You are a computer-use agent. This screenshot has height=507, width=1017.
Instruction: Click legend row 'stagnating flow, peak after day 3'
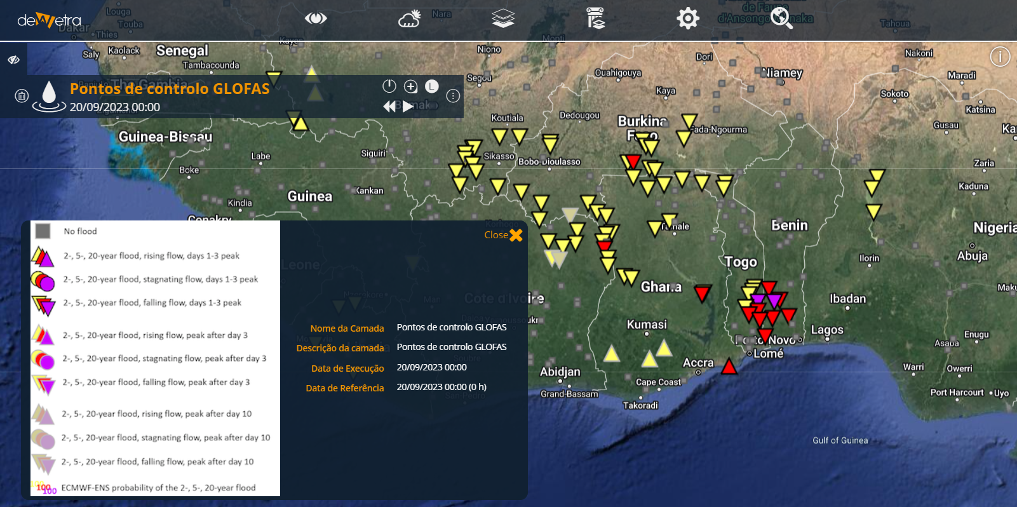pyautogui.click(x=164, y=359)
